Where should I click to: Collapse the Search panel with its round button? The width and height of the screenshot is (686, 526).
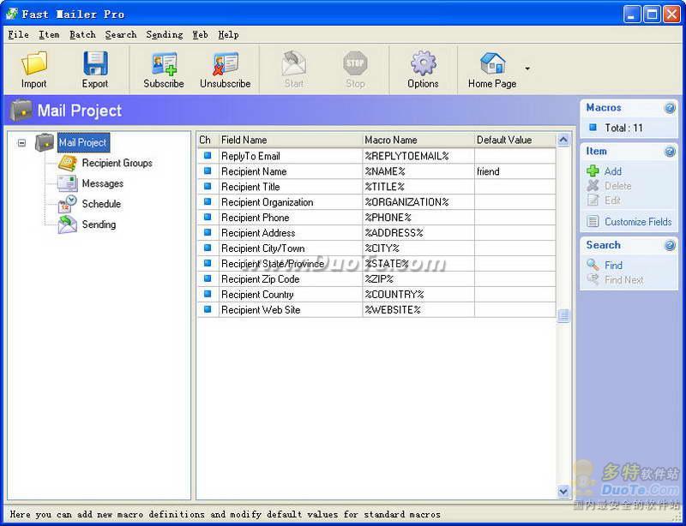pos(670,245)
